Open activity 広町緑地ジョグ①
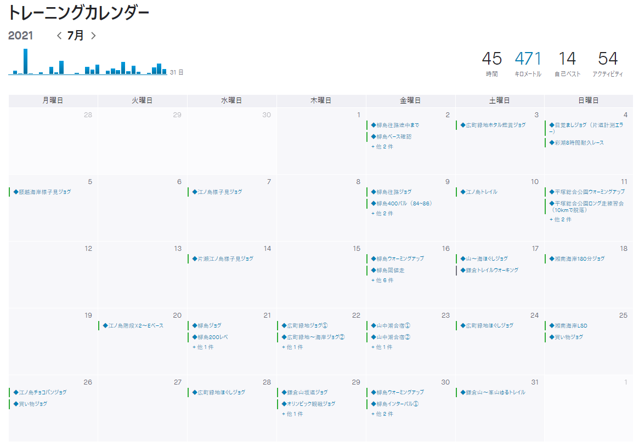Image resolution: width=639 pixels, height=447 pixels. [304, 326]
